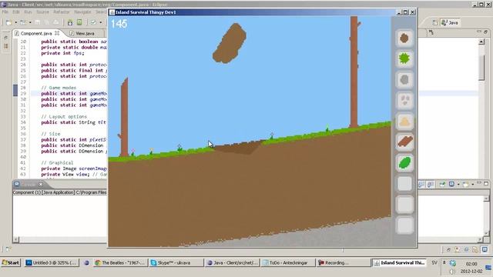Click the Debug bug icon in Eclipse toolbar
493x277 pixels.
coord(70,22)
